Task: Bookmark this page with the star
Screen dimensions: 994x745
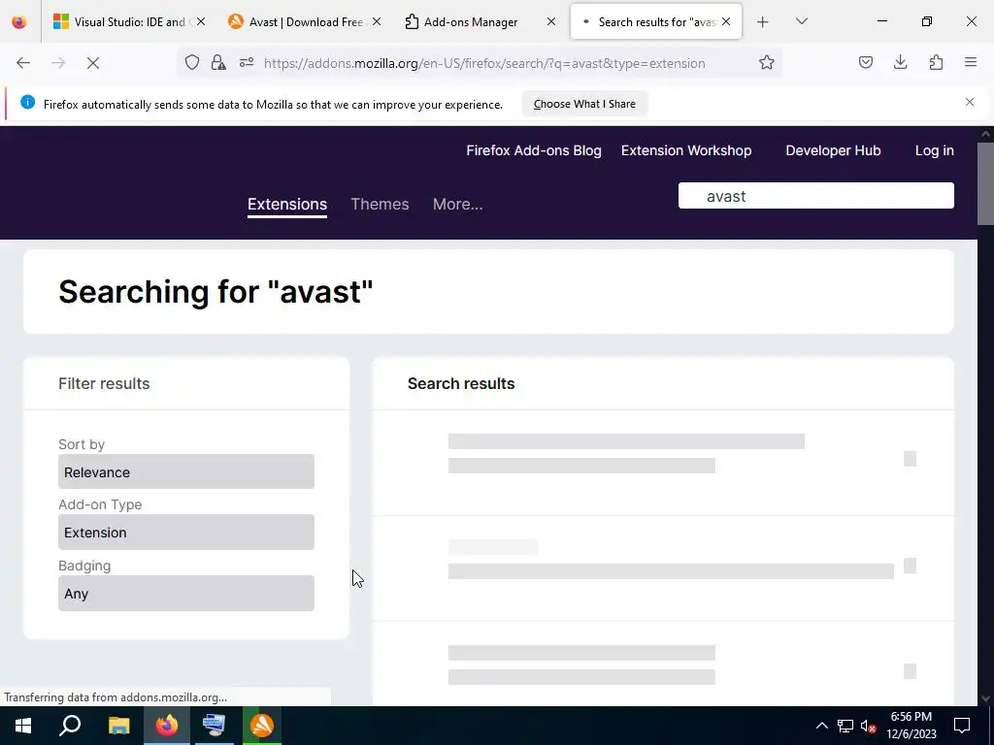Action: 767,63
